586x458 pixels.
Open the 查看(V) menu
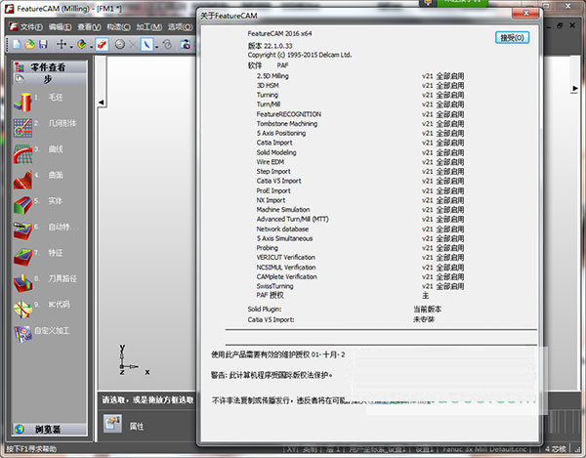[89, 27]
